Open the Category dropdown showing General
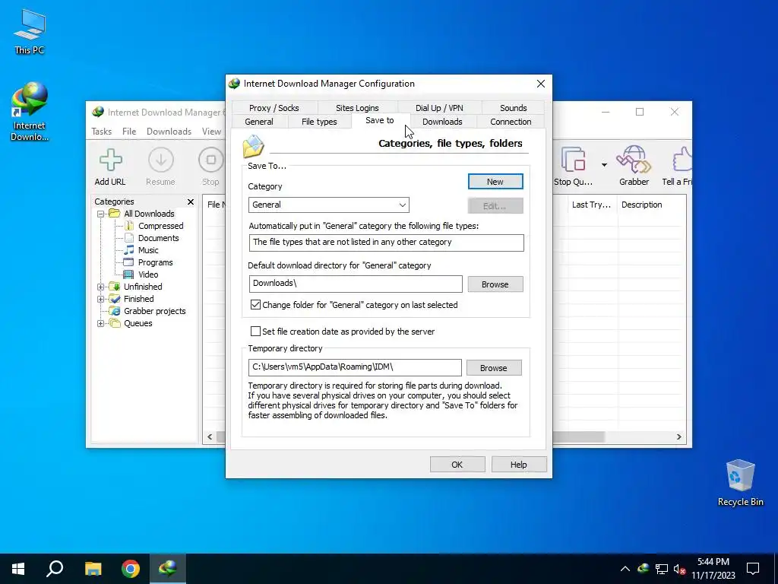 (x=328, y=205)
